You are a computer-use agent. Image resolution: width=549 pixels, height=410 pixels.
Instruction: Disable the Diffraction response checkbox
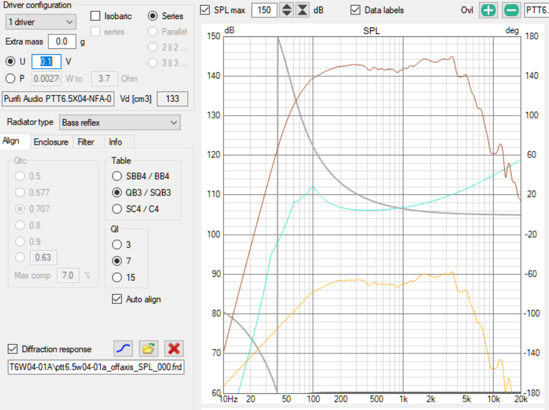tap(13, 349)
